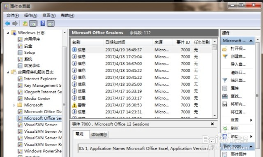This screenshot has height=157, width=263.
Task: Click the Up one level folder icon
Action: [x=25, y=23]
